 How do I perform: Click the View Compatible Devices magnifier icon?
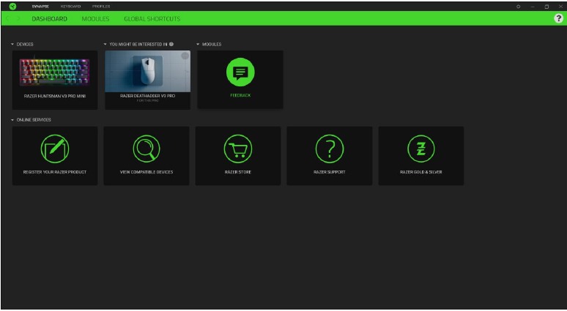point(147,149)
